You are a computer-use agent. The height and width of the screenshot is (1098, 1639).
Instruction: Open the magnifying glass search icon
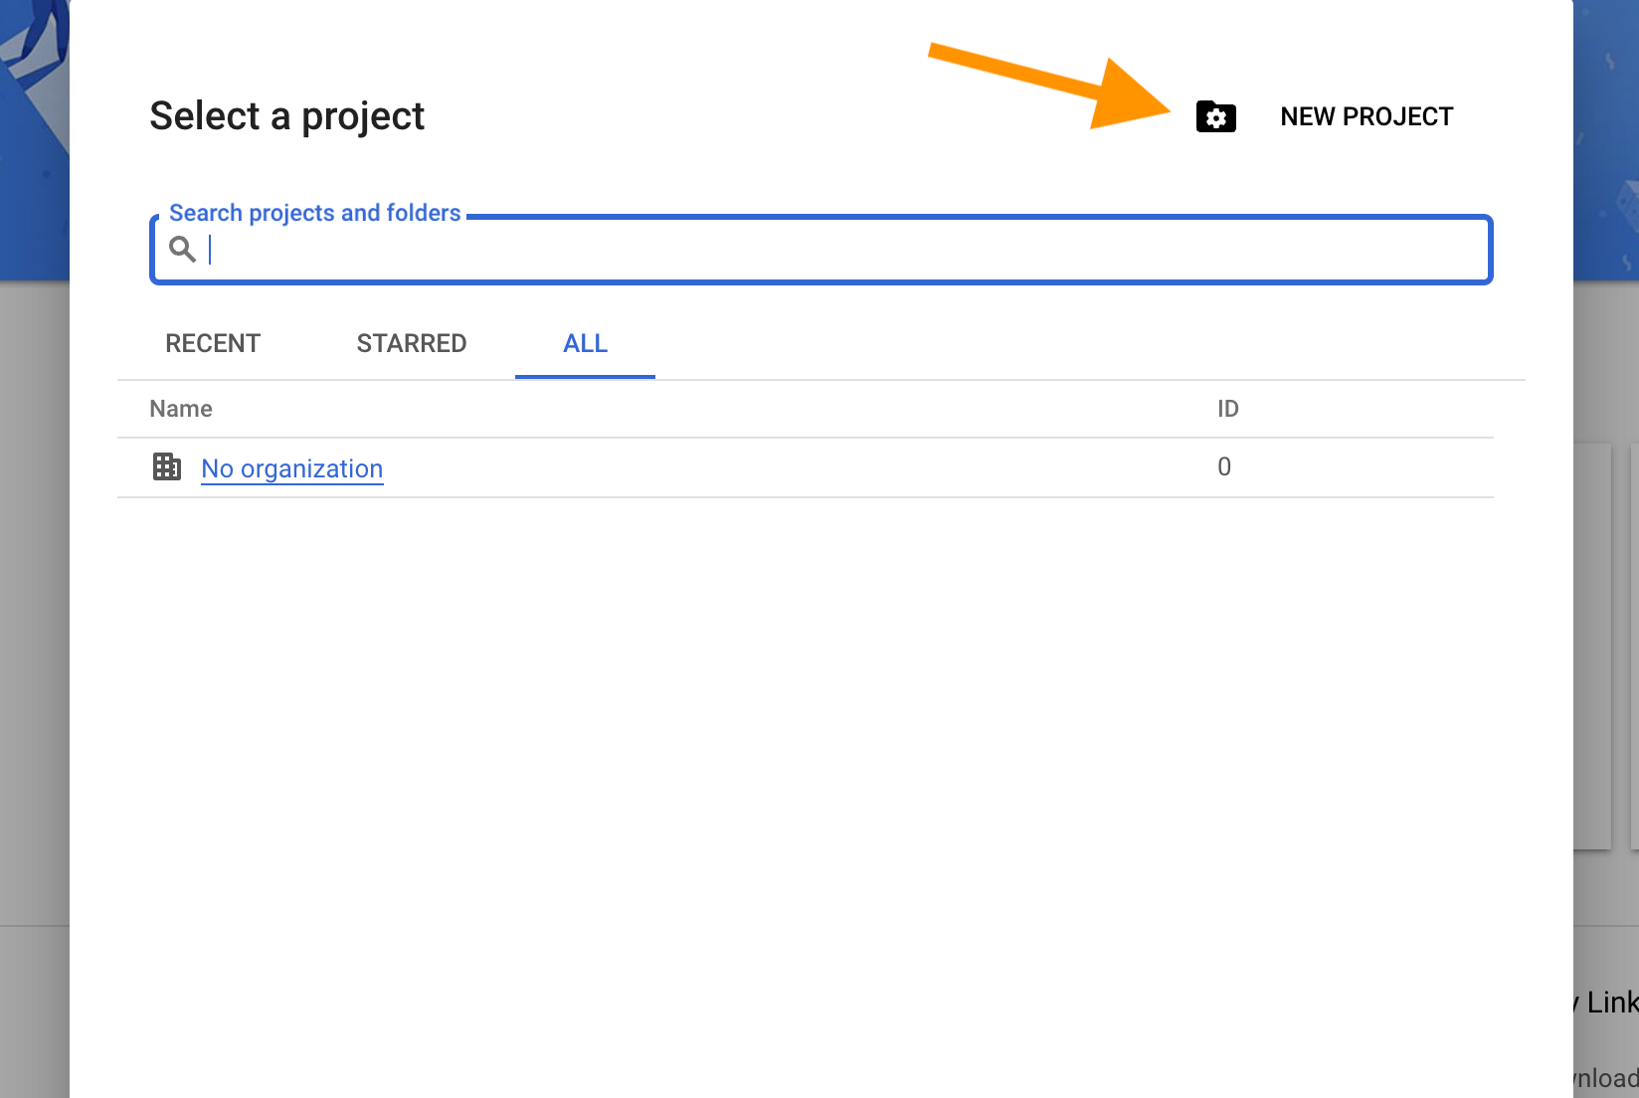tap(182, 249)
